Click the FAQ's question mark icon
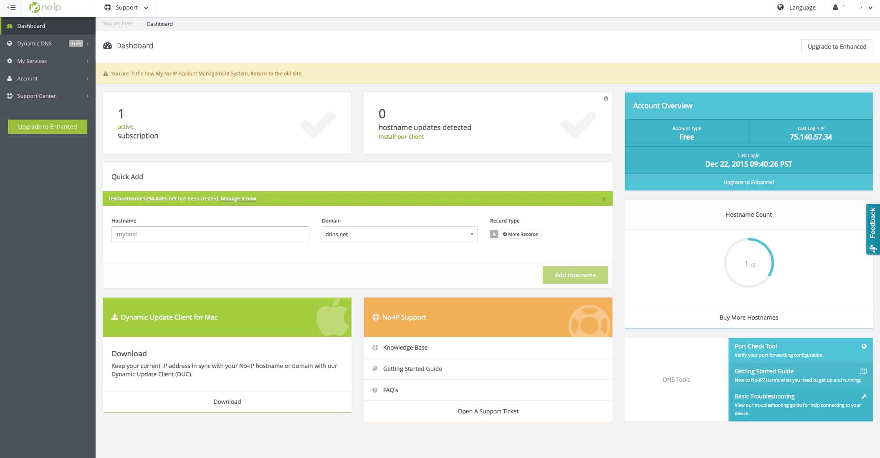 click(375, 390)
